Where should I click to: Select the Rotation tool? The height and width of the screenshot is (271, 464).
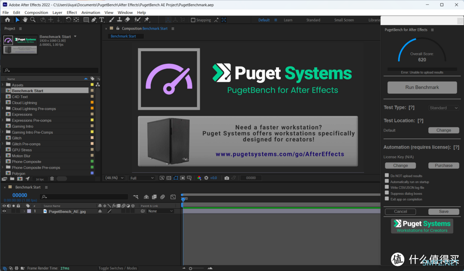(x=68, y=20)
